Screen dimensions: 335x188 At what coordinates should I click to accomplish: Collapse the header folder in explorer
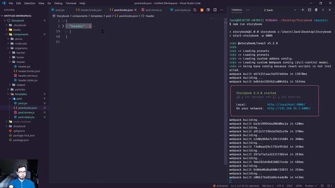[x=20, y=62]
